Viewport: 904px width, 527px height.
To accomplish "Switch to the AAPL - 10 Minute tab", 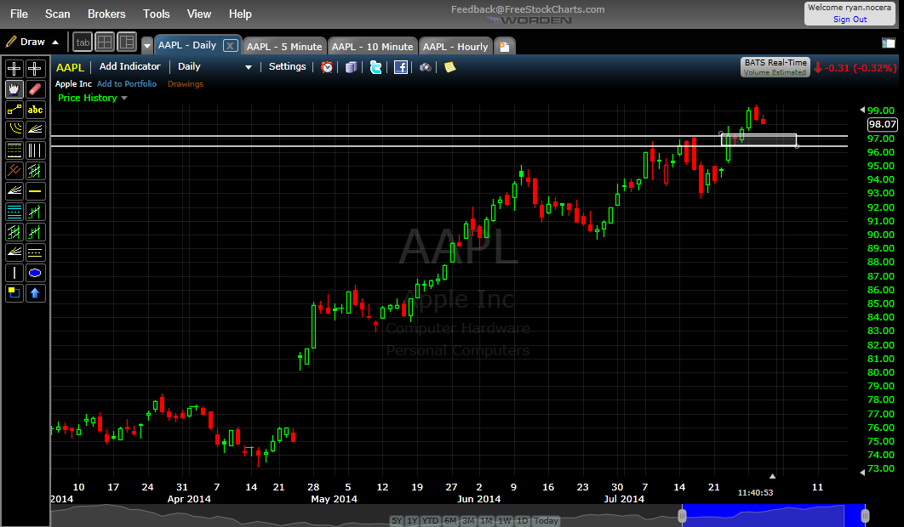I will point(373,47).
